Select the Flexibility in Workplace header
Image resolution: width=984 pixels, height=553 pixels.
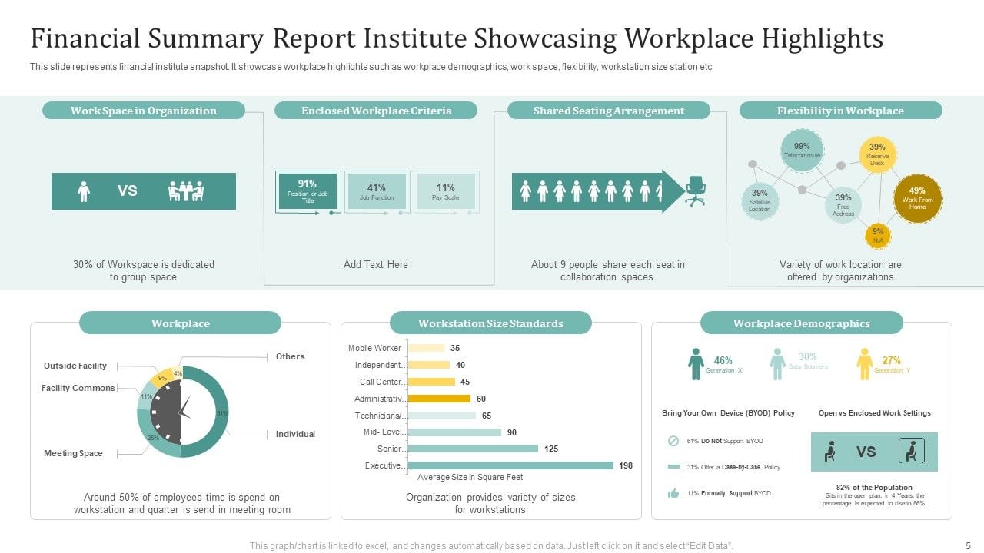(x=840, y=111)
